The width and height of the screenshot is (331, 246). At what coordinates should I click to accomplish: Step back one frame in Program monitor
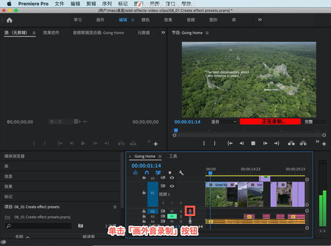[x=241, y=143]
